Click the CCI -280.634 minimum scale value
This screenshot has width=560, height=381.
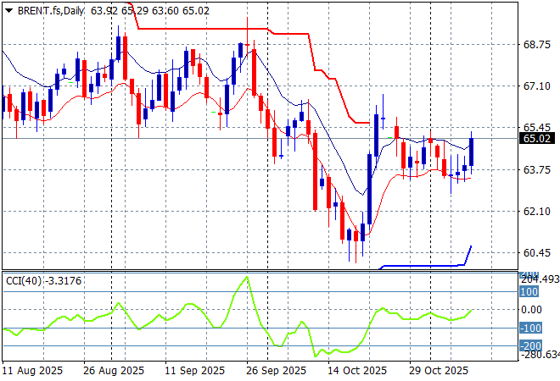pos(540,356)
